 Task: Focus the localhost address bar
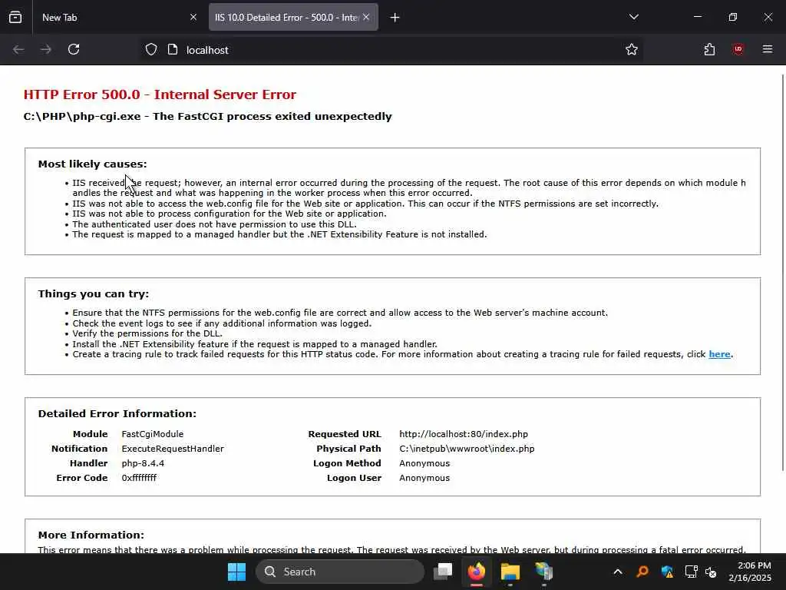[x=391, y=50]
